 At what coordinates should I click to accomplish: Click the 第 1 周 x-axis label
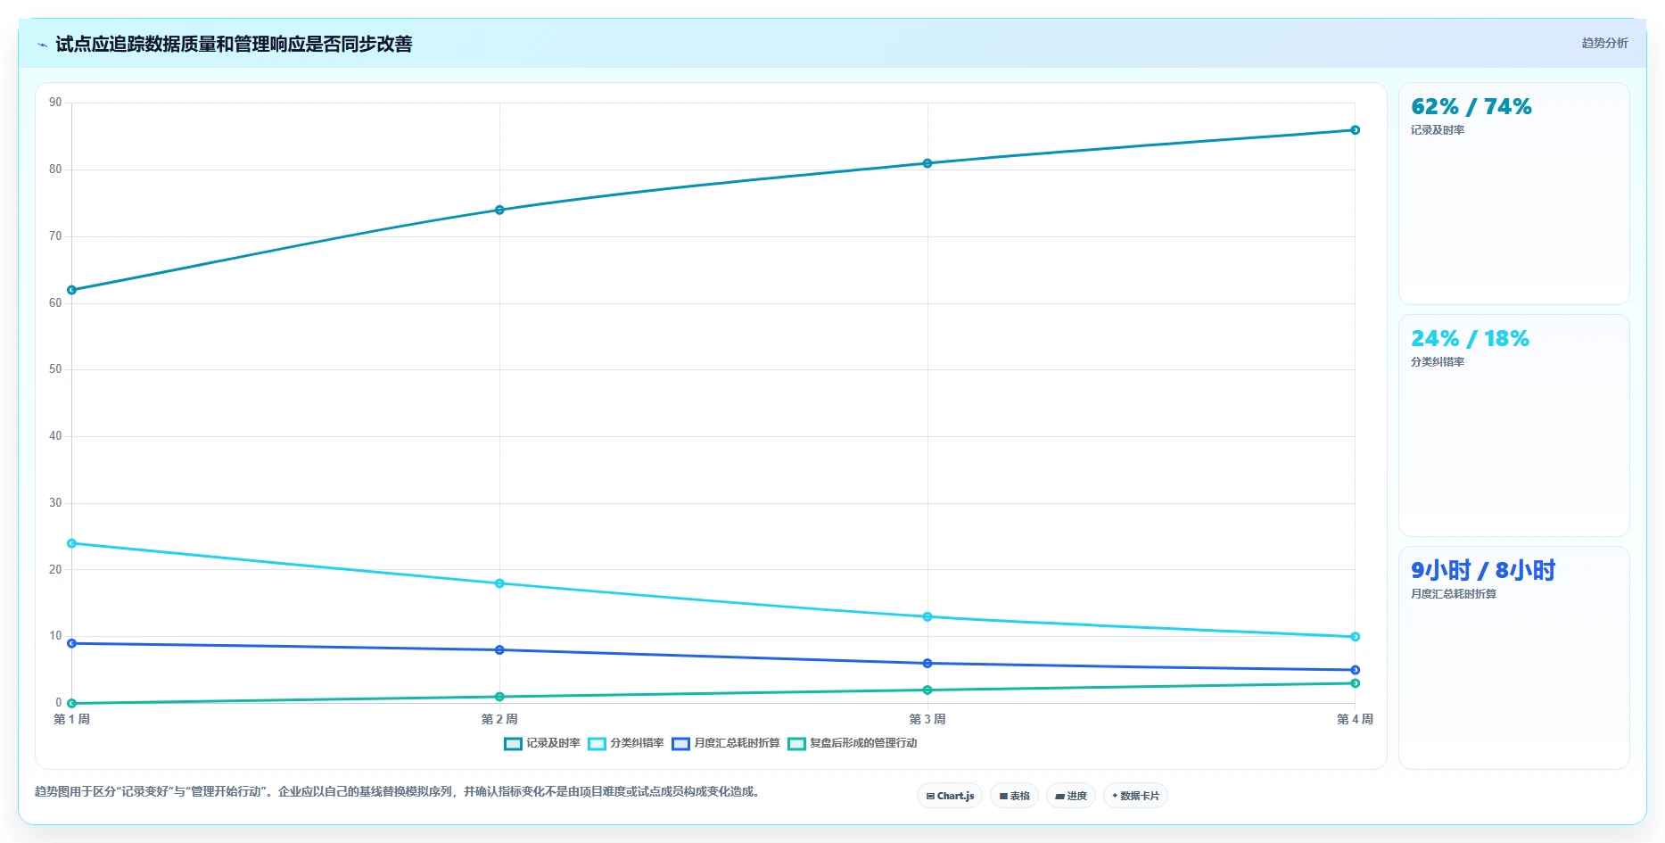pyautogui.click(x=72, y=719)
